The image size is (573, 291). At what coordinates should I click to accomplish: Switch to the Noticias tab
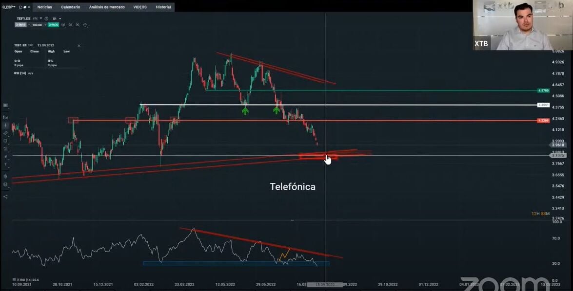pyautogui.click(x=44, y=7)
